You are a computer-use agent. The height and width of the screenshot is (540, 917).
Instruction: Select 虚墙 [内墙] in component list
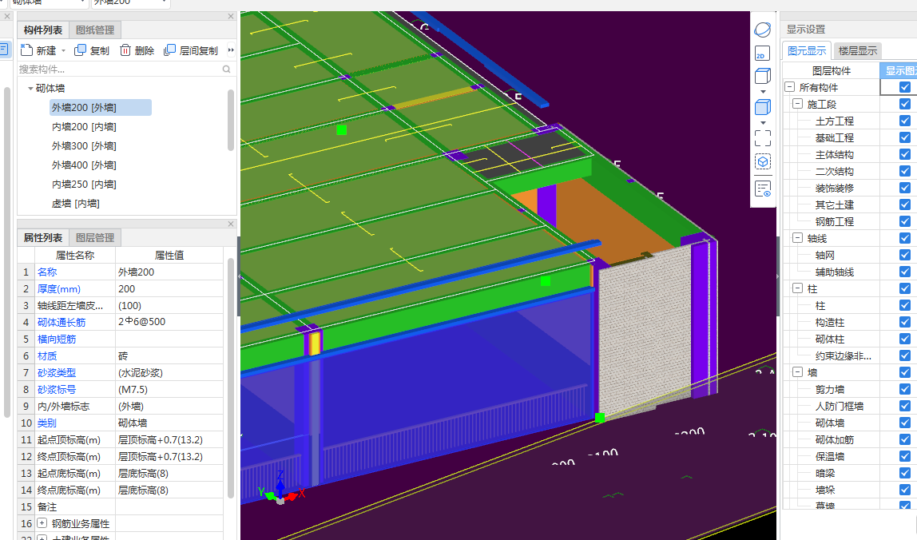pyautogui.click(x=75, y=204)
